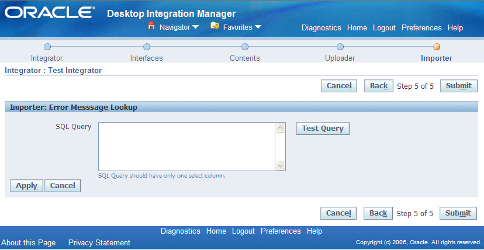
Task: Click the upper 'Step 5 of 5' text
Action: click(415, 86)
